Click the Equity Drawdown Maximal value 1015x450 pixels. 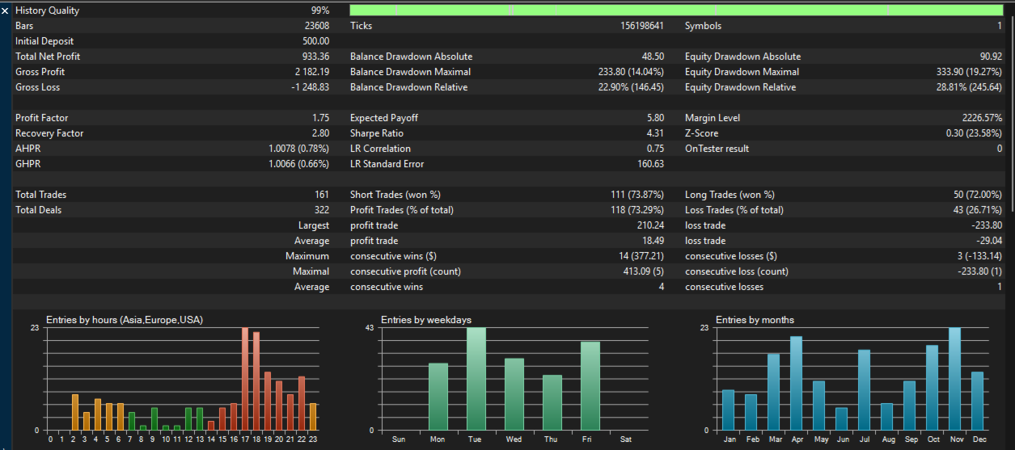969,72
